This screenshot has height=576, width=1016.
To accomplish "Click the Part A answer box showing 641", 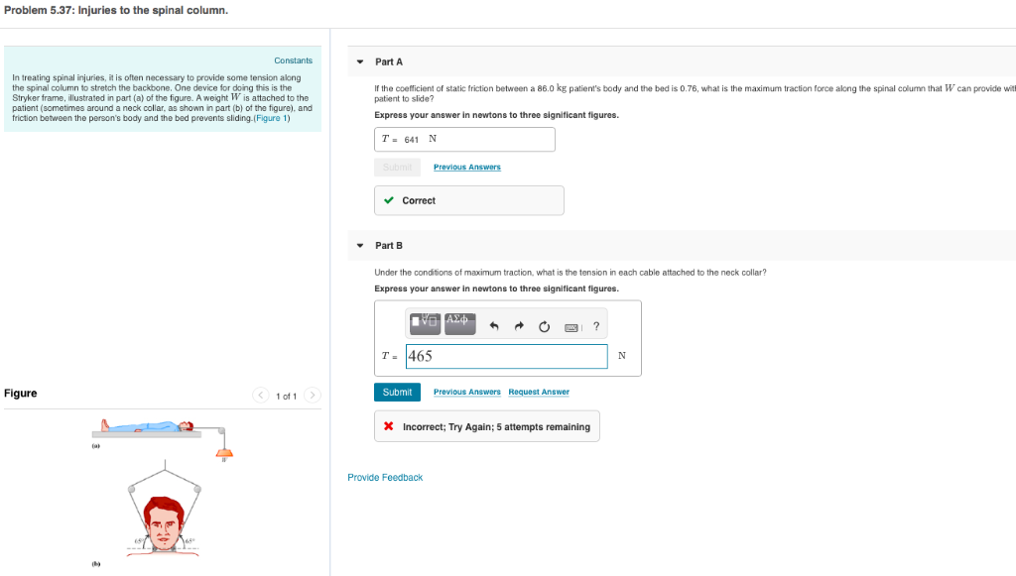I will (464, 140).
